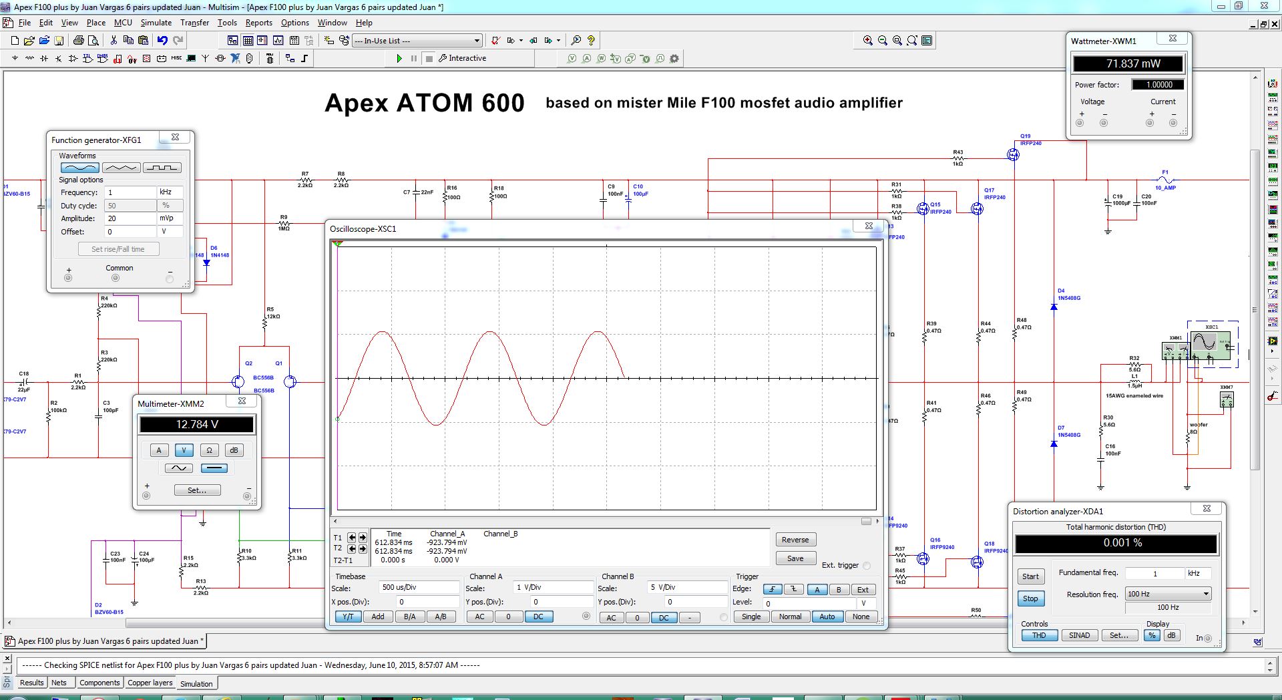Viewport: 1282px width, 700px height.
Task: Stop the simulation square button
Action: coord(429,59)
